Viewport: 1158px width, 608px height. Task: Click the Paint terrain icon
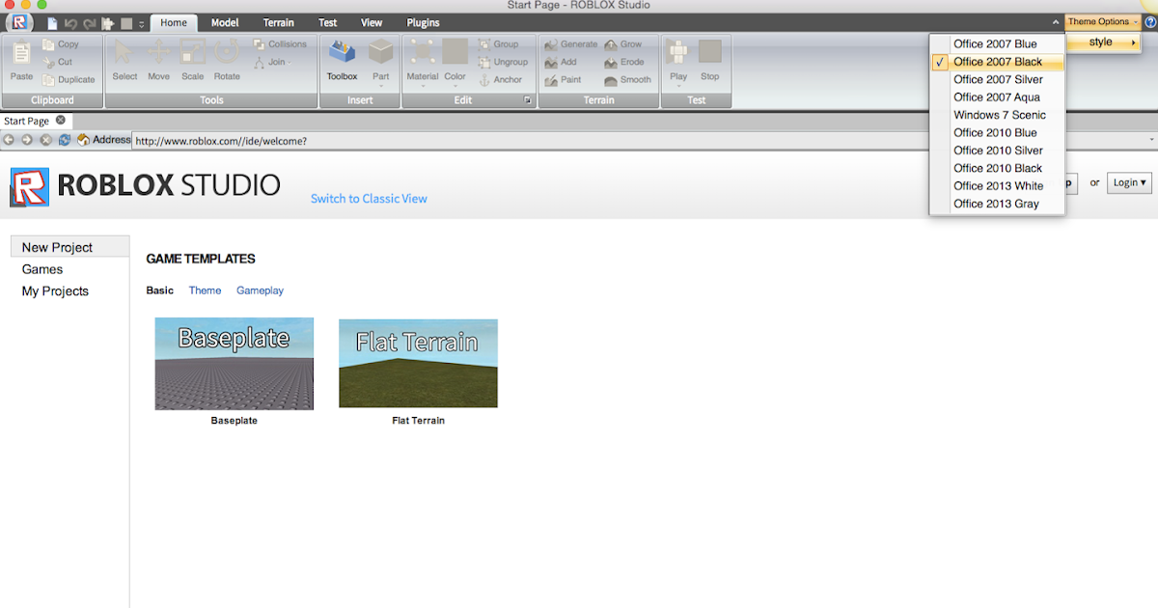pyautogui.click(x=551, y=80)
